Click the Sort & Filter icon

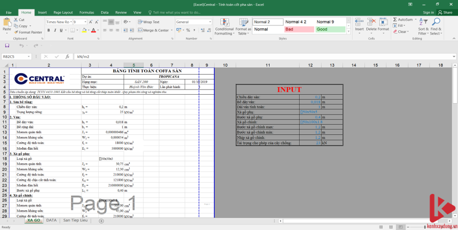pos(422,25)
